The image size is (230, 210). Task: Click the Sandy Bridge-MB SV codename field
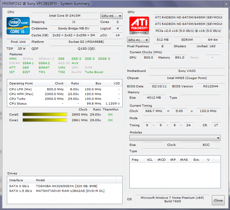pyautogui.click(x=74, y=28)
